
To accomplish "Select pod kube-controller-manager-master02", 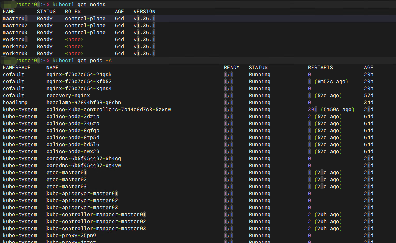I will point(96,222).
